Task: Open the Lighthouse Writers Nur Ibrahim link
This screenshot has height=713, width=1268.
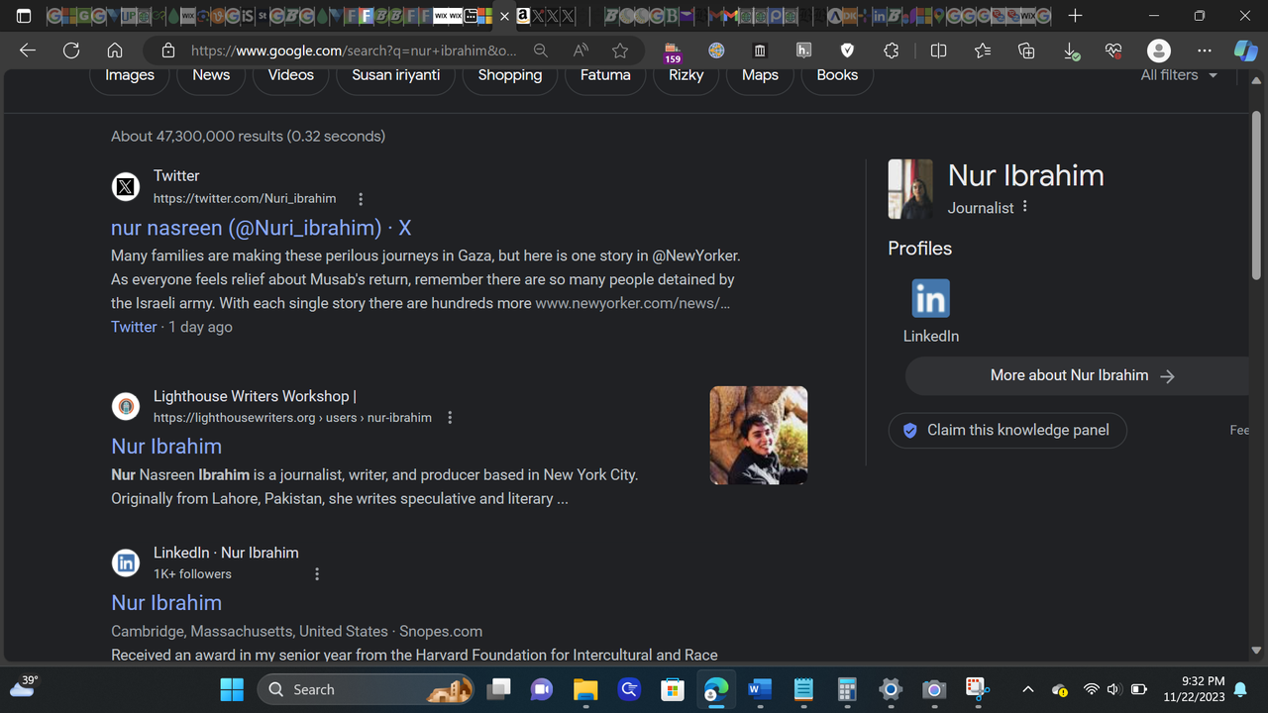Action: tap(166, 447)
